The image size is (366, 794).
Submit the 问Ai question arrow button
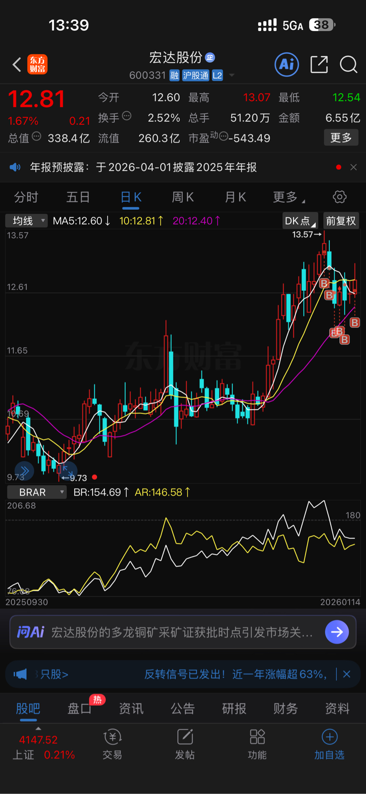[337, 632]
